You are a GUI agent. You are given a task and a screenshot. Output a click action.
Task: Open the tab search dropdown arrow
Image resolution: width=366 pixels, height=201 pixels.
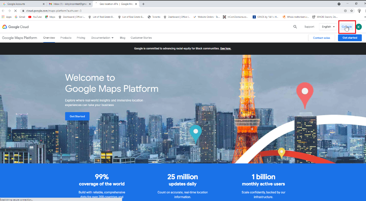click(x=339, y=4)
